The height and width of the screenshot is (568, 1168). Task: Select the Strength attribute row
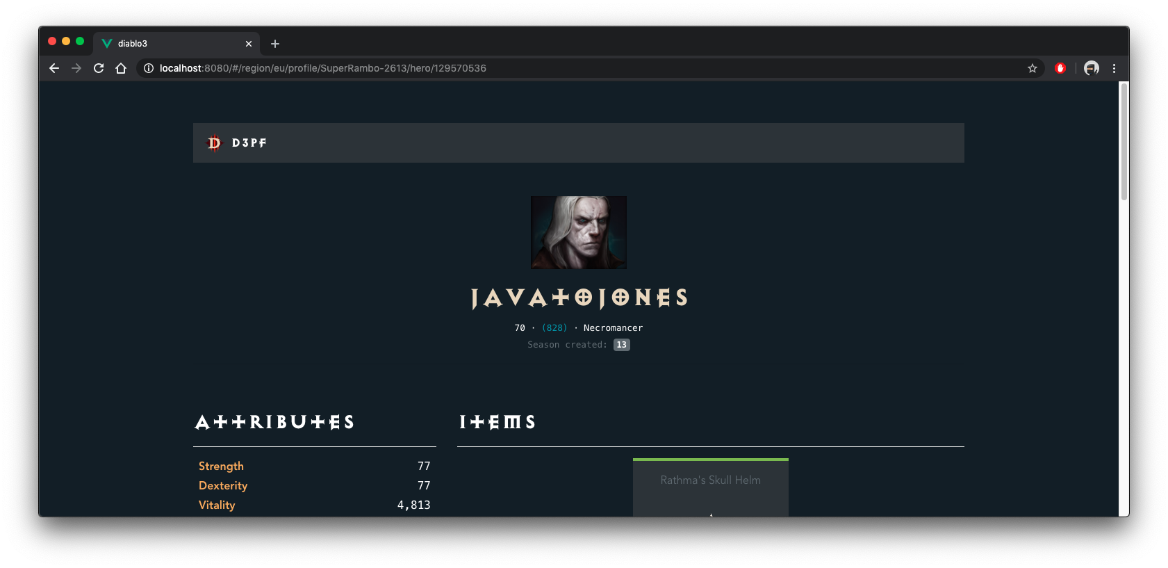[x=315, y=466]
